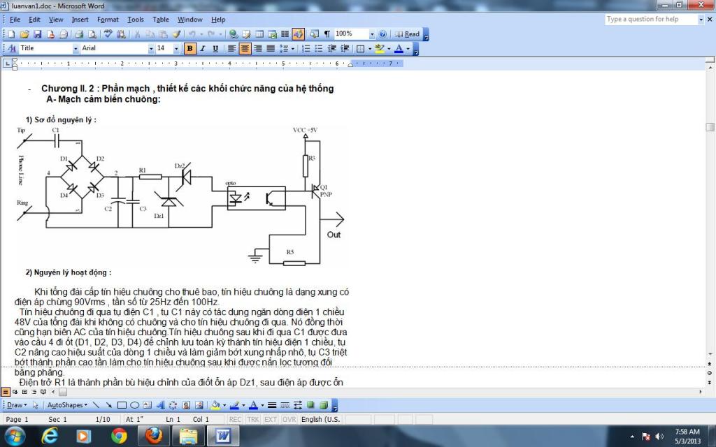Toggle the Drawing toolbar button
The width and height of the screenshot is (716, 447).
tap(298, 34)
